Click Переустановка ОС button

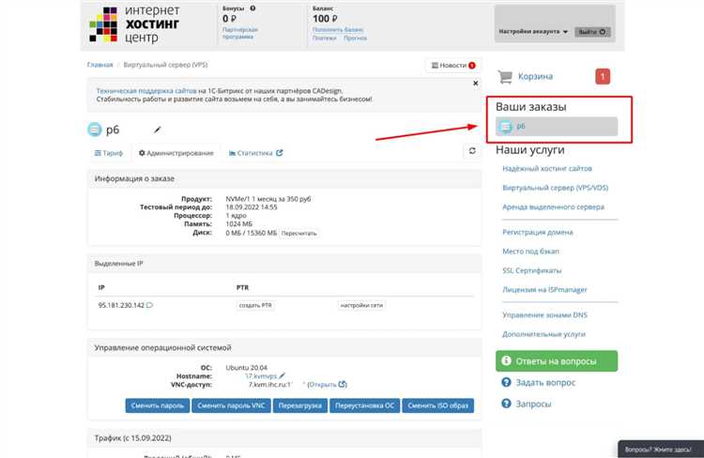pos(364,405)
